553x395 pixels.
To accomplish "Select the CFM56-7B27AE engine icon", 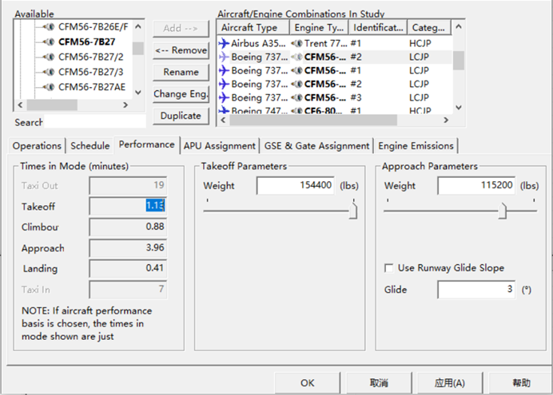I will (49, 86).
